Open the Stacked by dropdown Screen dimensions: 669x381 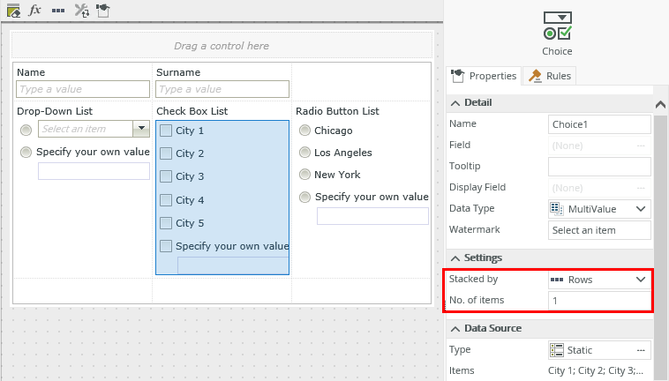coord(641,280)
